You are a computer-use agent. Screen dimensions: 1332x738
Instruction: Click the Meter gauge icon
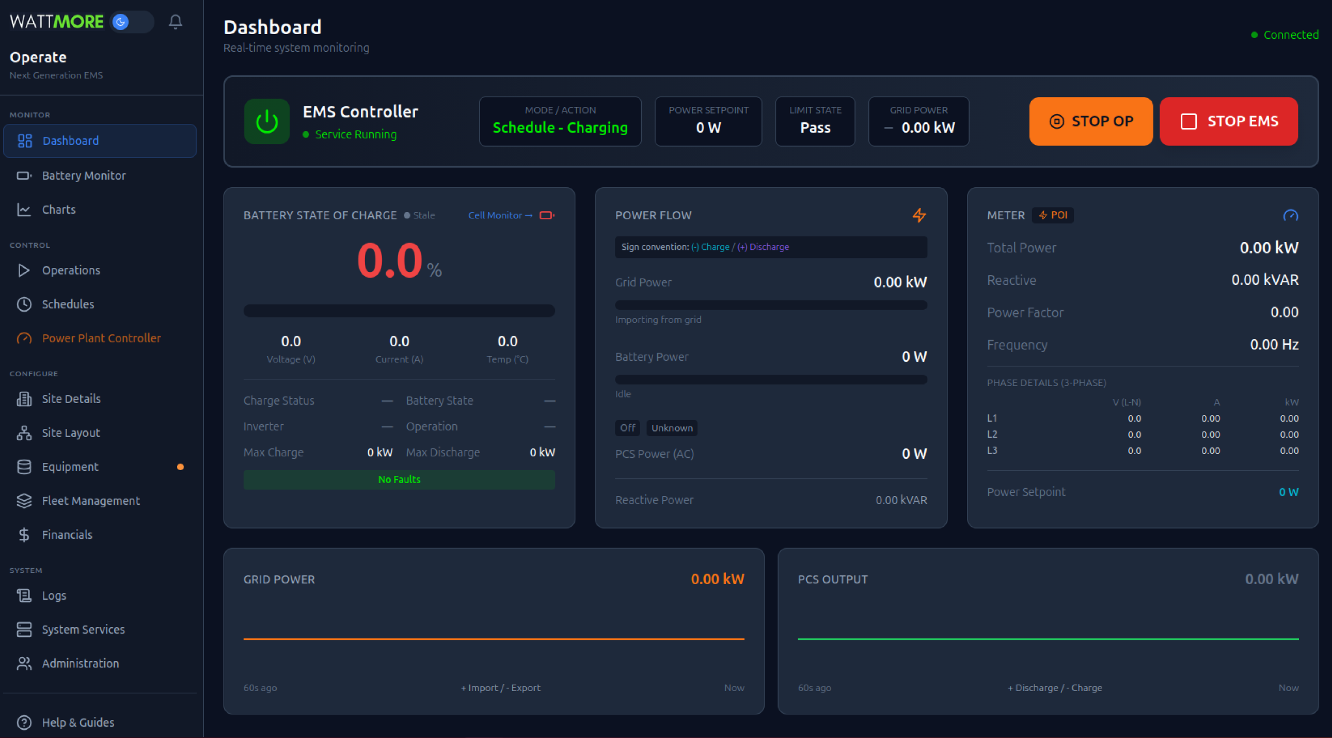1290,216
